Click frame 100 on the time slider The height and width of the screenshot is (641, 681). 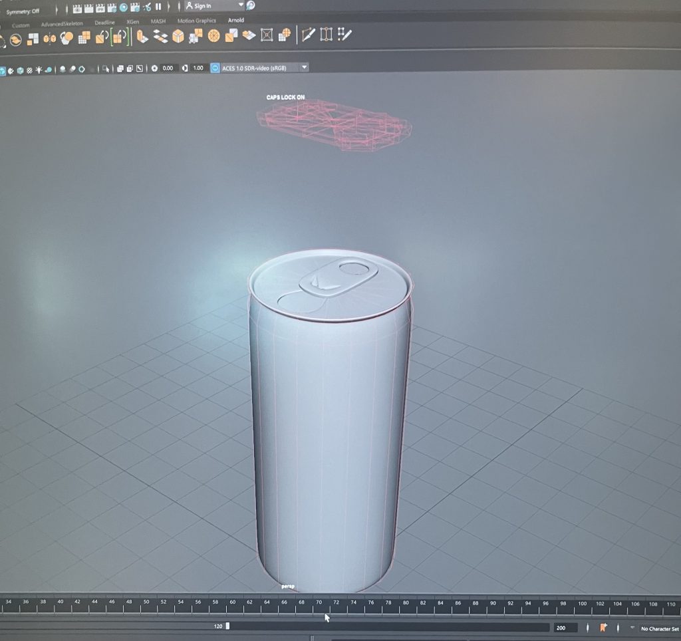[582, 603]
